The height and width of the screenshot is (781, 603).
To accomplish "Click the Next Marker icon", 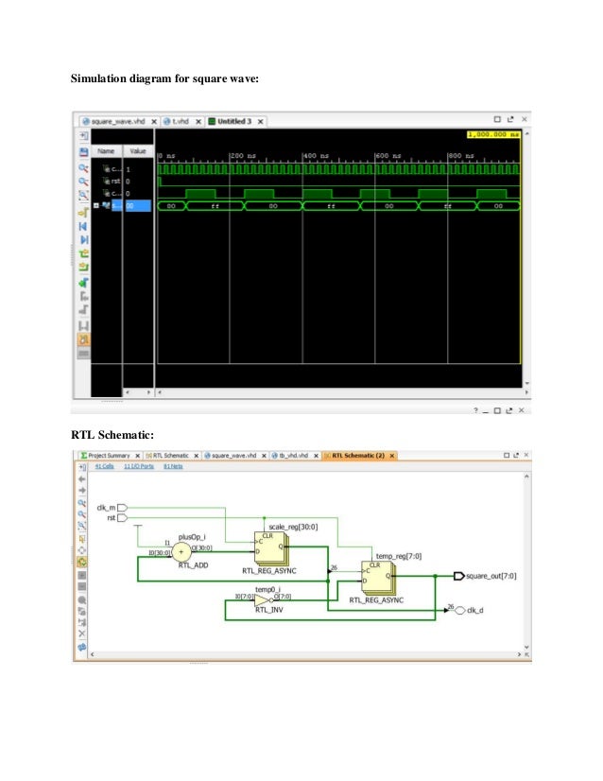I will point(84,310).
